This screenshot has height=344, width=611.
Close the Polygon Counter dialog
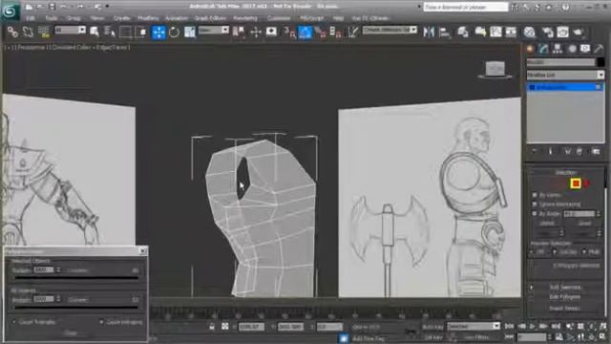143,250
